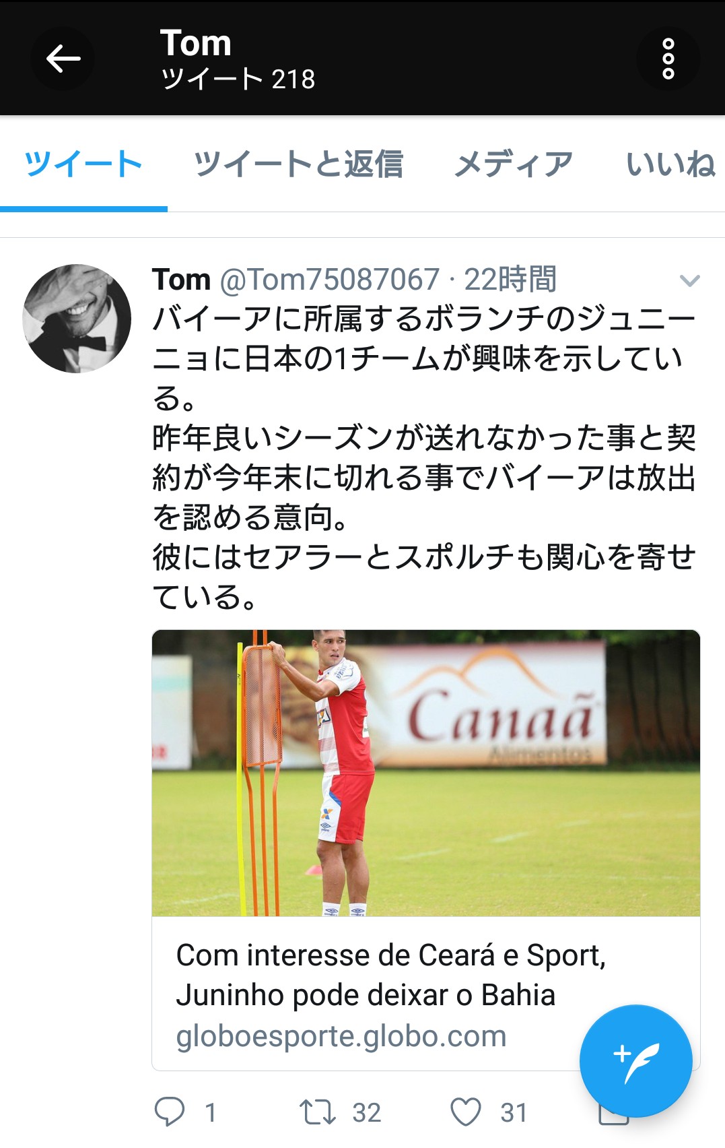The image size is (725, 1148).
Task: Select the いいね tab
Action: (x=670, y=164)
